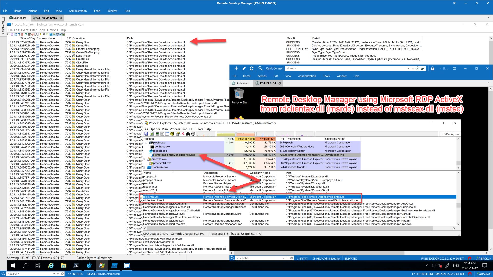Toggle show registry activity filter icon

(x=51, y=34)
